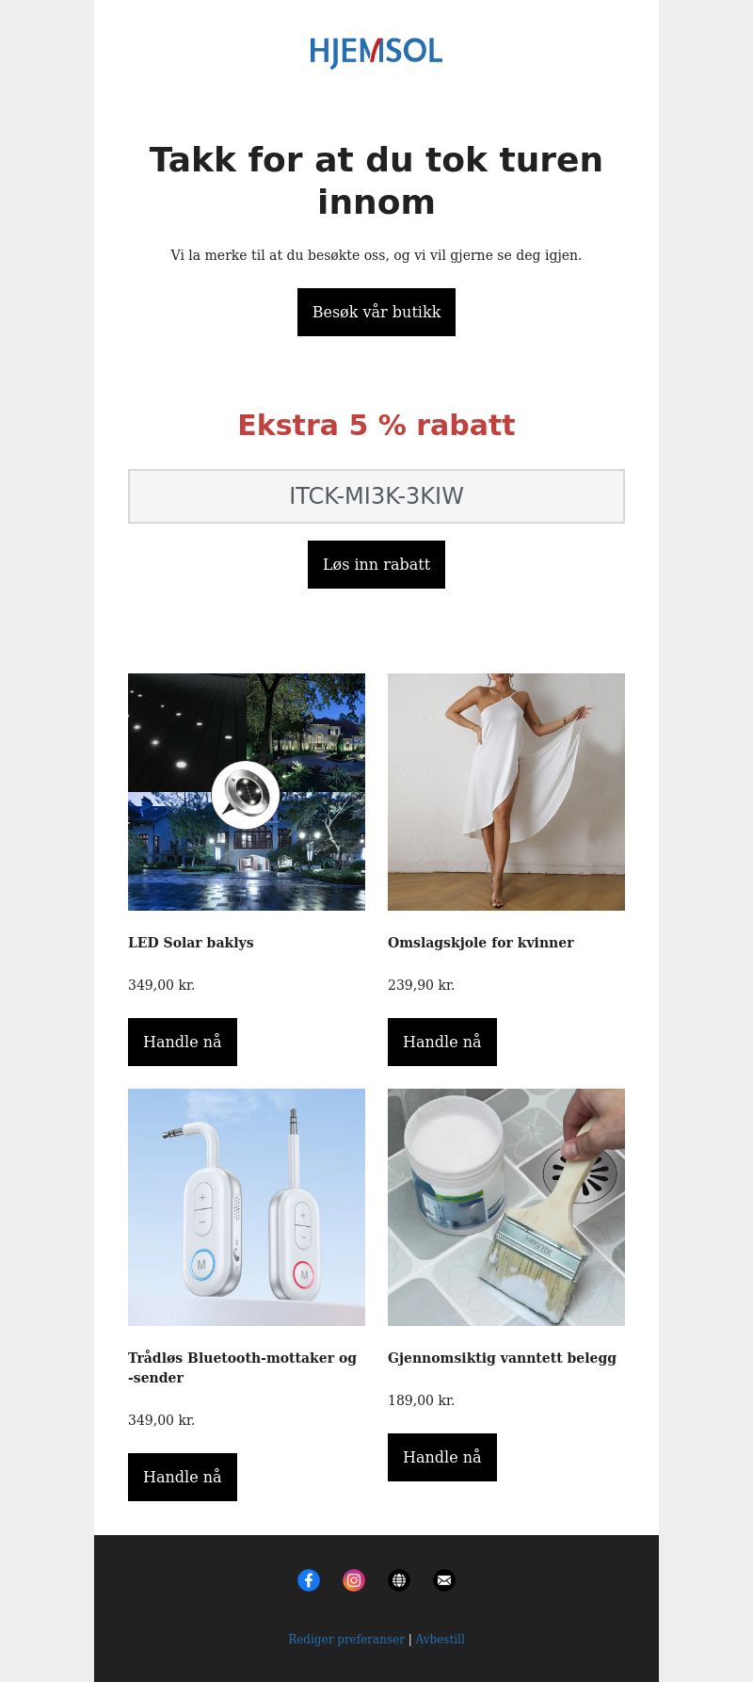Select the ITCK-MI3K-3KIW discount code box
Image resolution: width=753 pixels, height=1682 pixels.
pyautogui.click(x=376, y=496)
